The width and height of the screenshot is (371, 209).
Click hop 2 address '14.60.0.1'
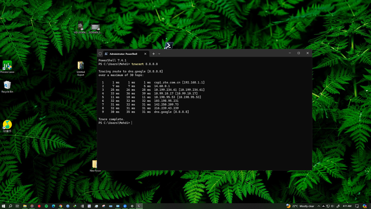click(x=162, y=86)
